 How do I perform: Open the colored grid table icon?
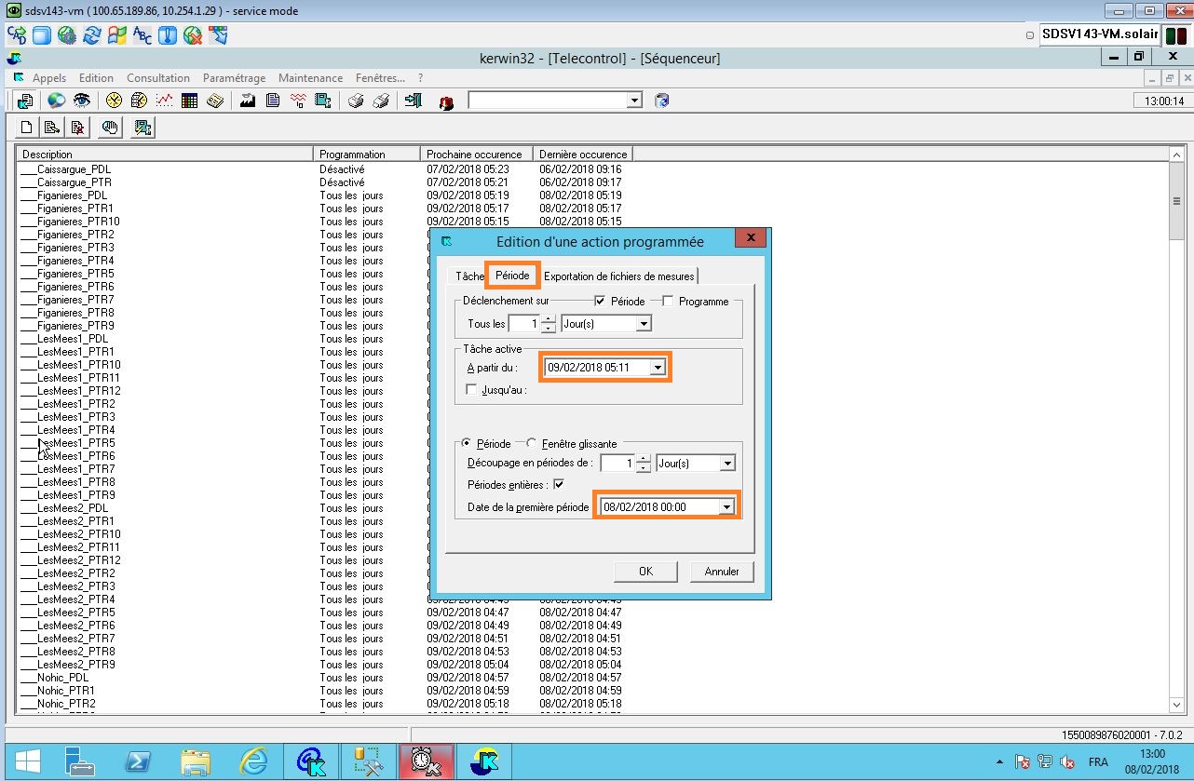(x=190, y=101)
